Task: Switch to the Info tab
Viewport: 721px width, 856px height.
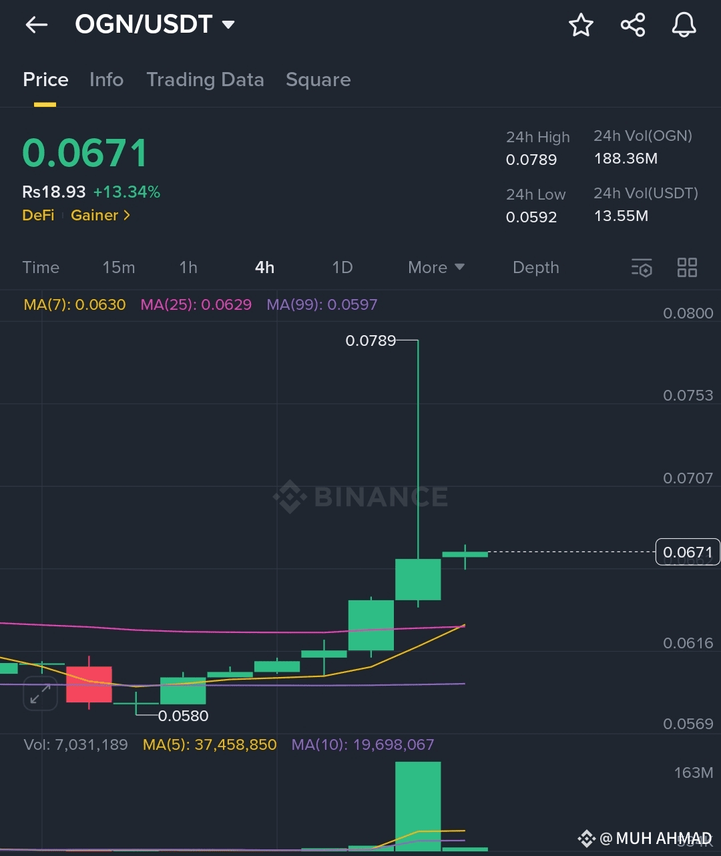Action: (106, 79)
